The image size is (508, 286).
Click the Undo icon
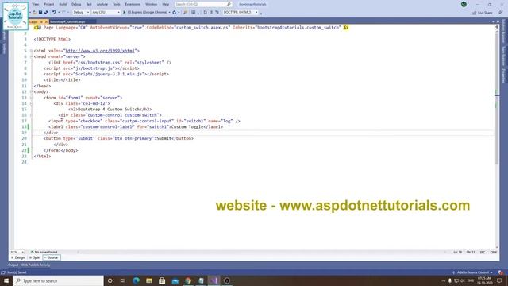(54, 13)
